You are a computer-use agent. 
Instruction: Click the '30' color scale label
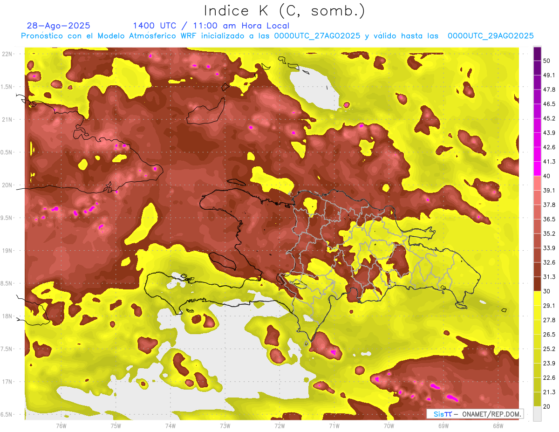click(547, 291)
